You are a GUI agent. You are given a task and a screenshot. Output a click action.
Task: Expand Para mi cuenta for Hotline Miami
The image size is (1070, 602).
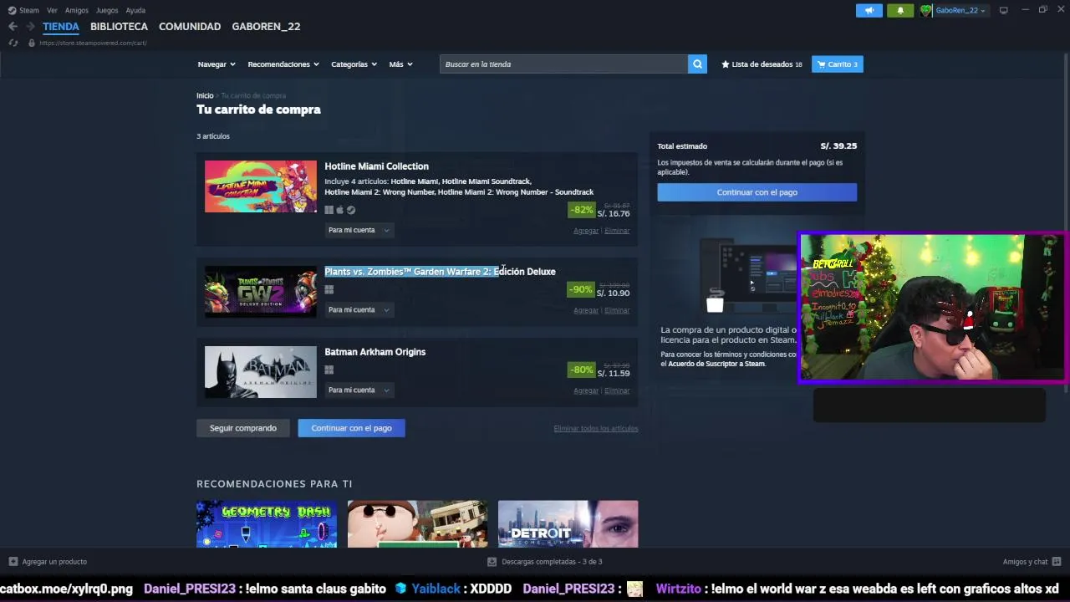pos(359,230)
